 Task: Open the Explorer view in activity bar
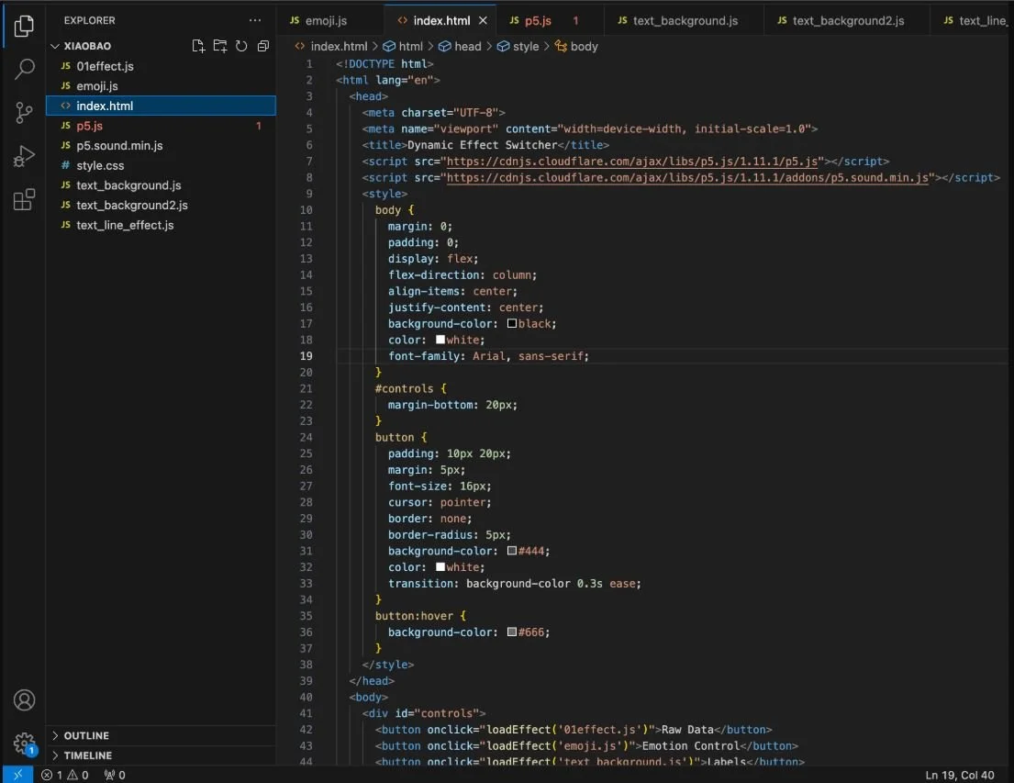point(24,26)
